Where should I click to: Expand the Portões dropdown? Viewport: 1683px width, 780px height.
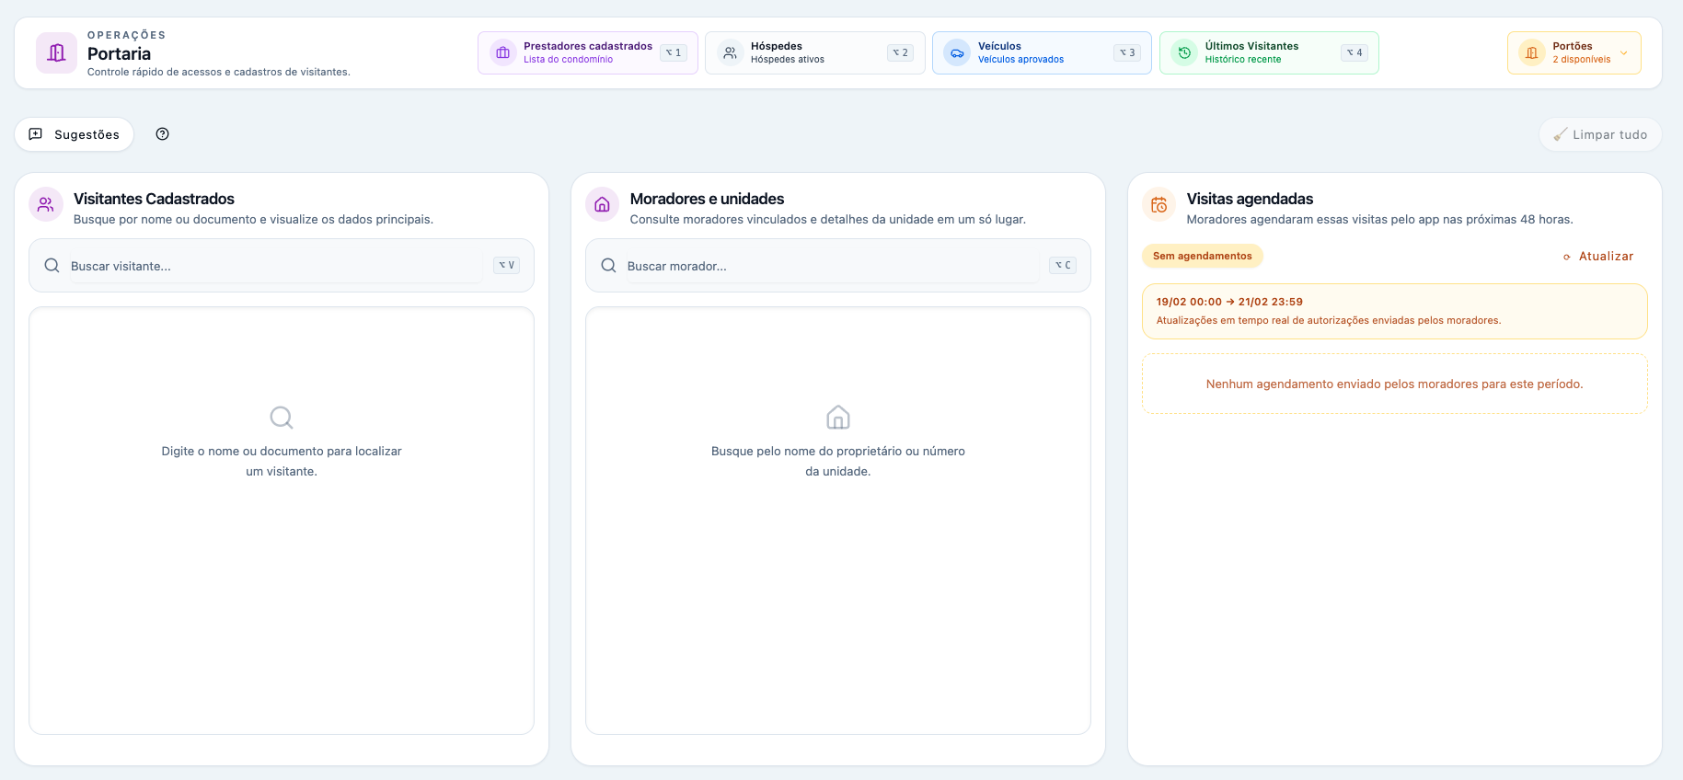pyautogui.click(x=1573, y=53)
